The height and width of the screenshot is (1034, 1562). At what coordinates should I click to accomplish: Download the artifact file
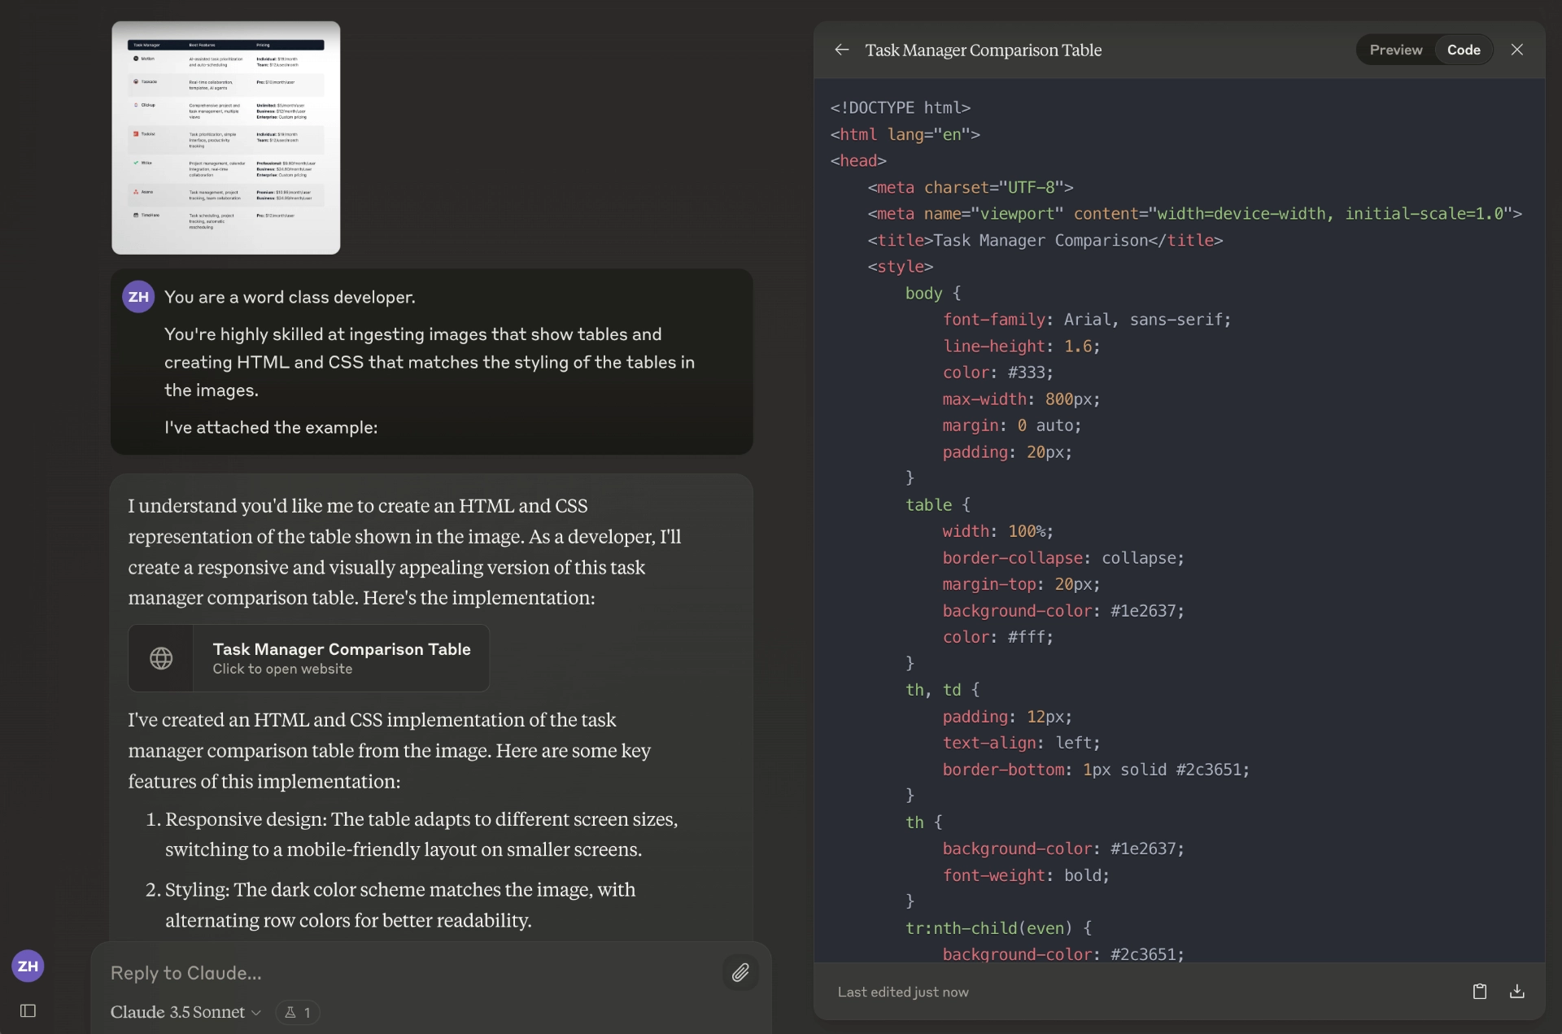click(x=1517, y=992)
